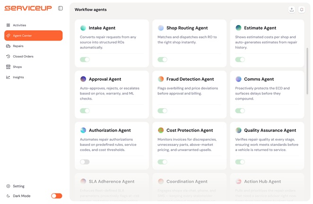Click the Repairs truck icon
The height and width of the screenshot is (204, 313).
coord(8,46)
